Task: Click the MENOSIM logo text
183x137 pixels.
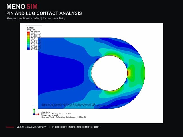Action: pos(22,6)
